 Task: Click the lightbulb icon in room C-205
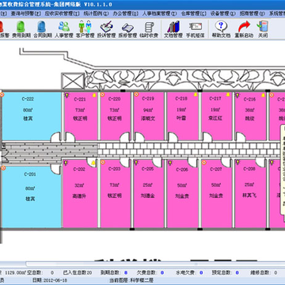pos(136,162)
